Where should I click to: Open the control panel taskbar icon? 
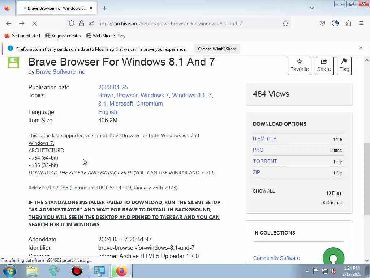point(99,271)
